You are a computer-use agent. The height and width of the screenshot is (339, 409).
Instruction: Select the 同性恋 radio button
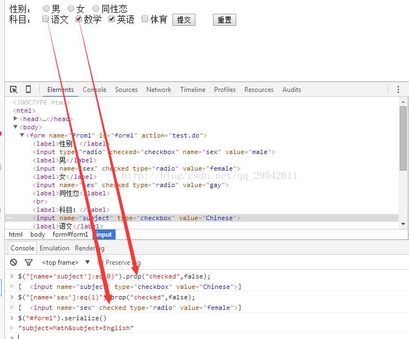tap(96, 8)
